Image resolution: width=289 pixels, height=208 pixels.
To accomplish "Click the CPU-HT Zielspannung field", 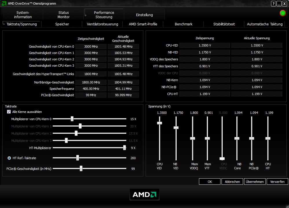I will click(x=205, y=94).
